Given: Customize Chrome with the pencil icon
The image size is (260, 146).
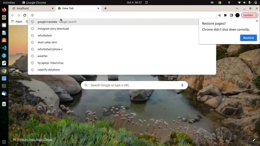Looking at the screenshot, I should pos(254,140).
